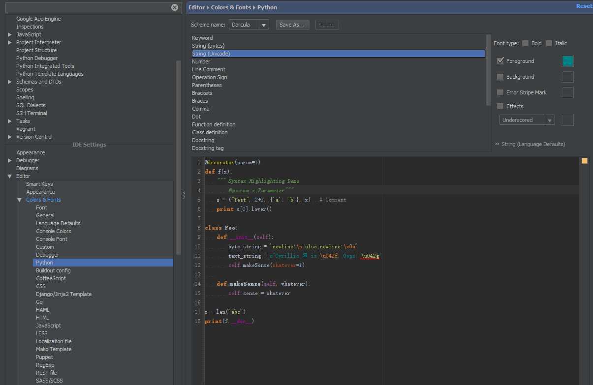Open Console Colors under Colors & Fonts
The width and height of the screenshot is (593, 385).
(x=54, y=231)
